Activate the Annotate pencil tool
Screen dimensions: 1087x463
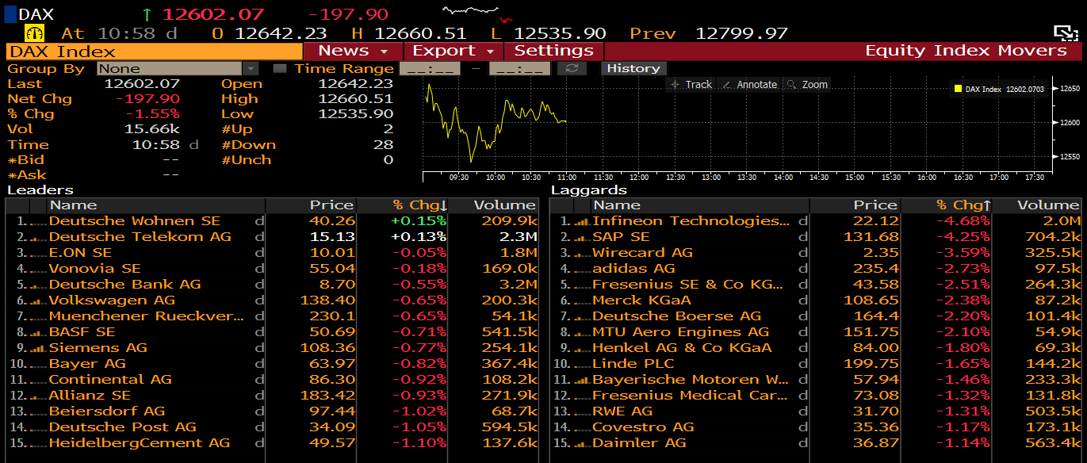click(748, 85)
